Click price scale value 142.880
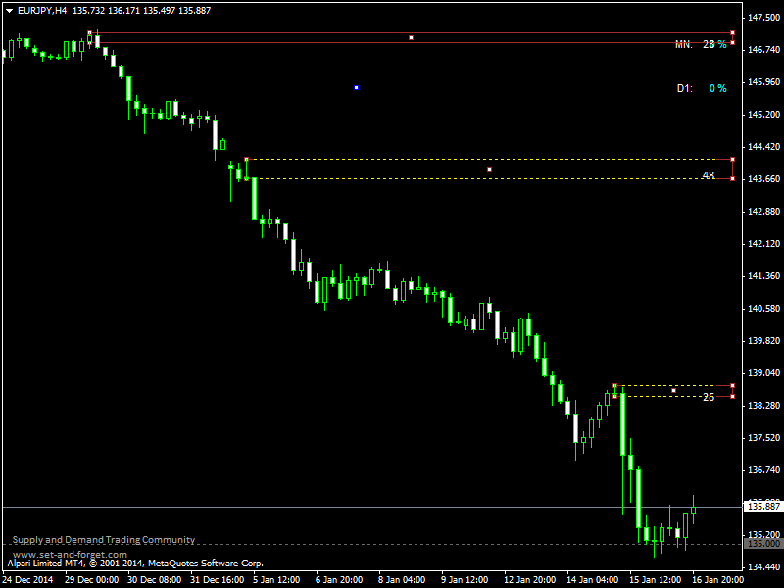The image size is (784, 588). tap(763, 212)
